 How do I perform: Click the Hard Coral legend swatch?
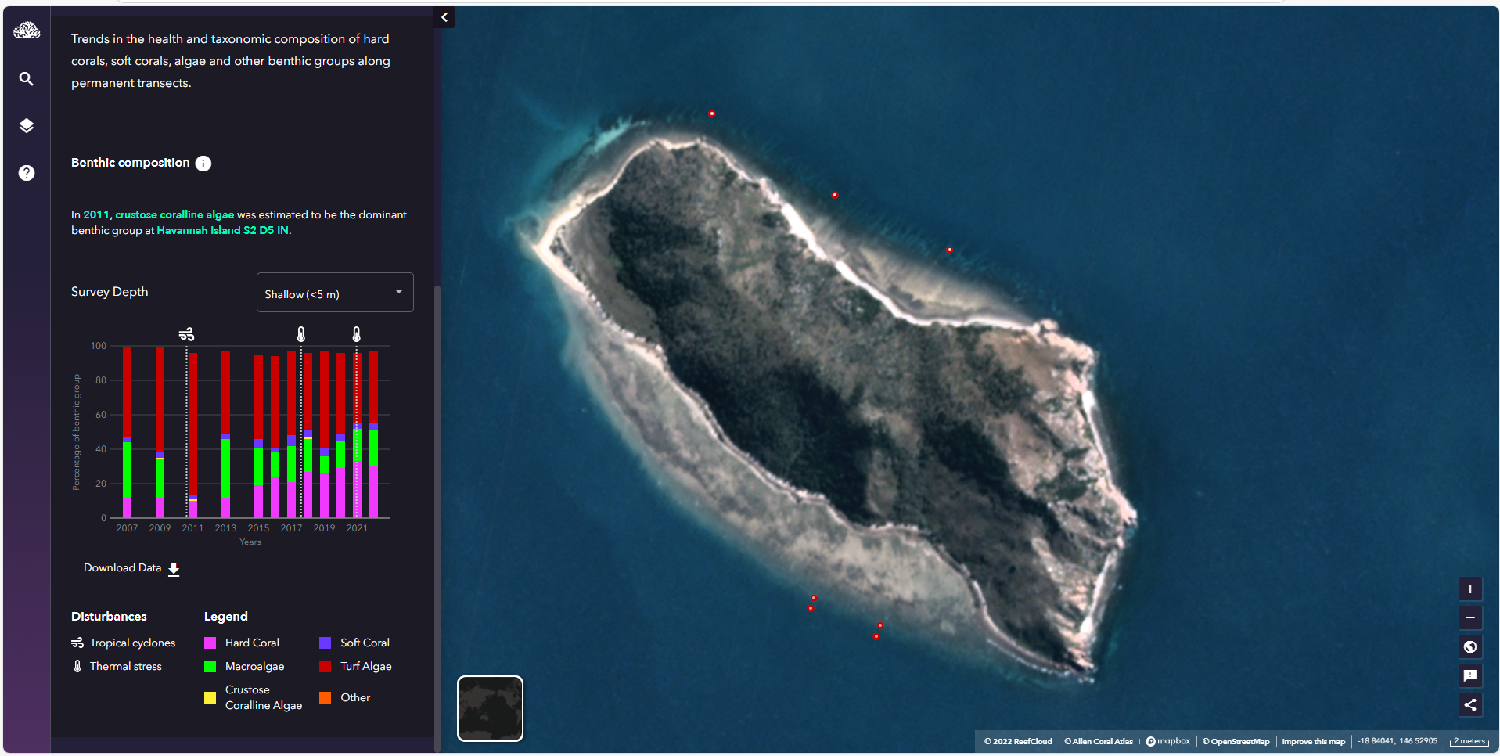pos(210,643)
